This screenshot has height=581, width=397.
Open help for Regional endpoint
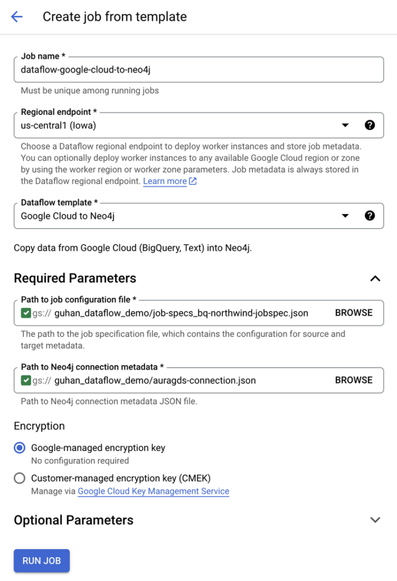370,125
